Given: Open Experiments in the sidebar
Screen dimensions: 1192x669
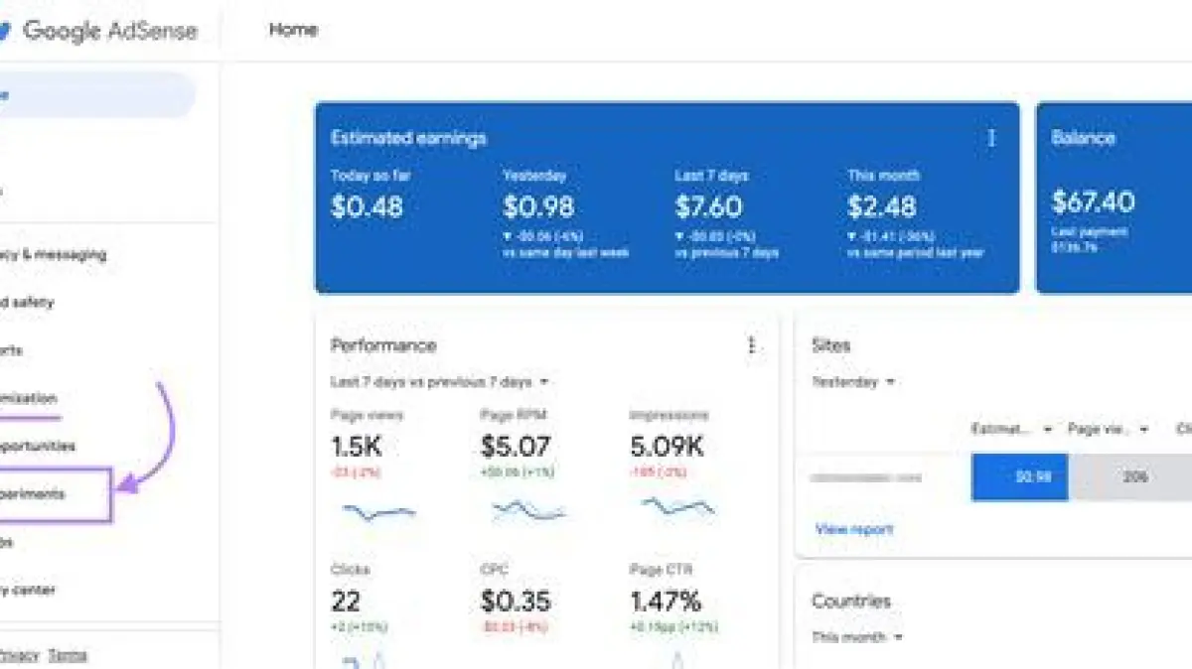Looking at the screenshot, I should point(40,494).
